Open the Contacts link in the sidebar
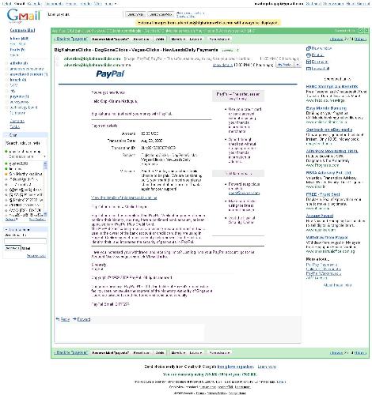This screenshot has height=395, width=372. (x=17, y=121)
